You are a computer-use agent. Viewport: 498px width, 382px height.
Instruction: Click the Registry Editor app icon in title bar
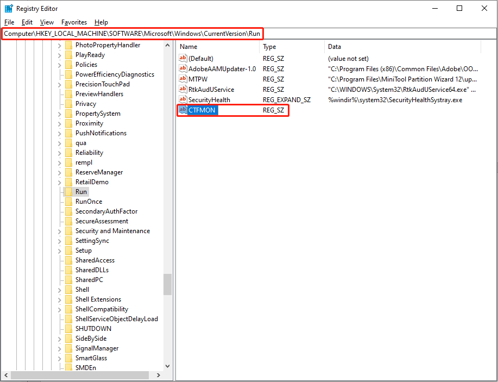tap(9, 9)
